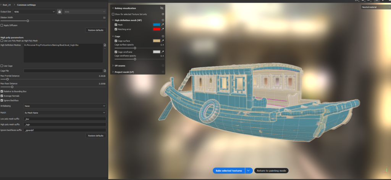The image size is (391, 180).
Task: Enable Use Low Poly Mesh as High Poly Mesh
Action: [2, 40]
